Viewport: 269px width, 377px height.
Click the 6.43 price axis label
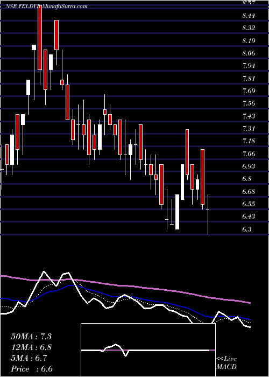pos(249,217)
